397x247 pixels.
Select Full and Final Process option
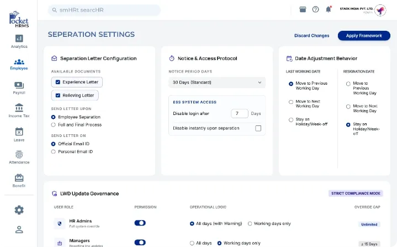54,125
